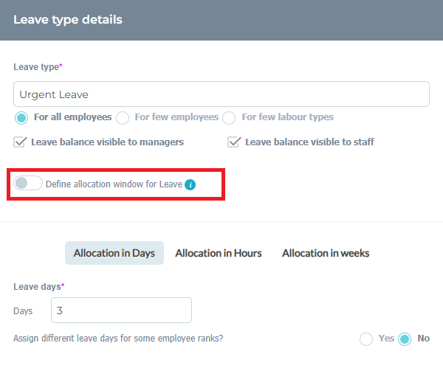
Task: Toggle Define allocation window for Leave switch
Action: [x=28, y=183]
